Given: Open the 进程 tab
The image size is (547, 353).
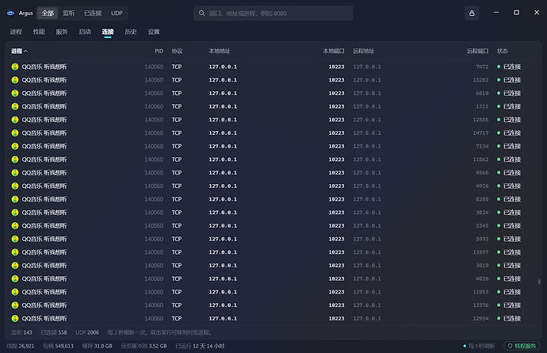Looking at the screenshot, I should [x=16, y=32].
